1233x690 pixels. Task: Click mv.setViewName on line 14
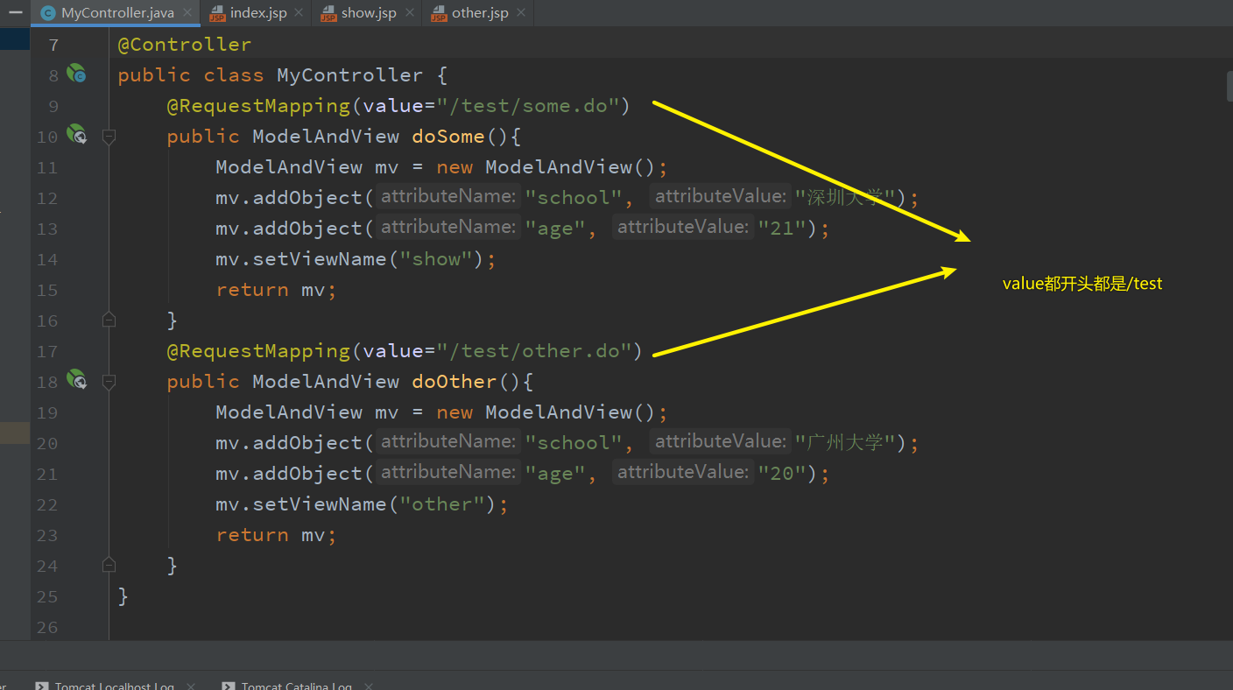click(x=301, y=259)
